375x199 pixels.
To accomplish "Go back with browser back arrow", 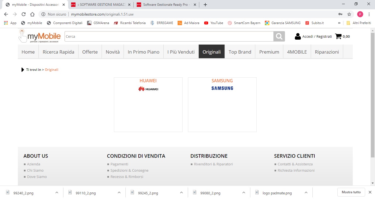I will click(6, 14).
